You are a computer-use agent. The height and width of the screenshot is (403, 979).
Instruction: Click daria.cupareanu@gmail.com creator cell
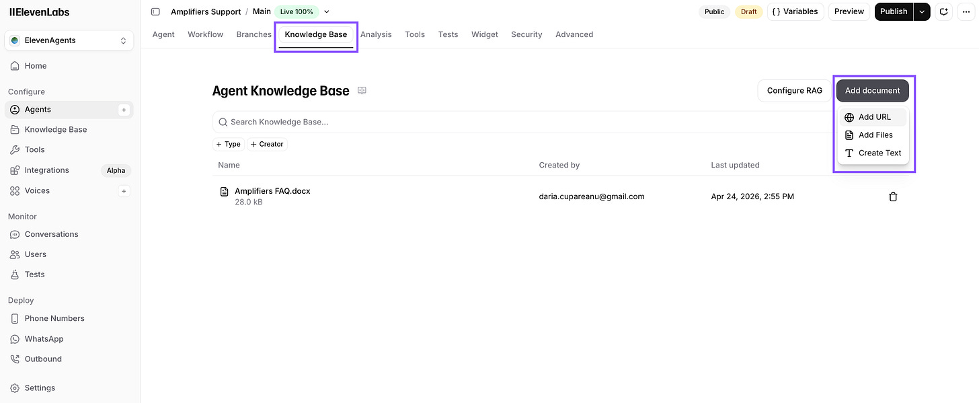[592, 196]
